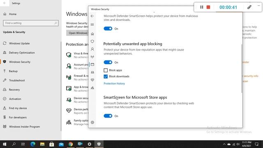The image size is (263, 148).
Task: Select Backup in Settings sidebar
Action: pyautogui.click(x=30, y=71)
